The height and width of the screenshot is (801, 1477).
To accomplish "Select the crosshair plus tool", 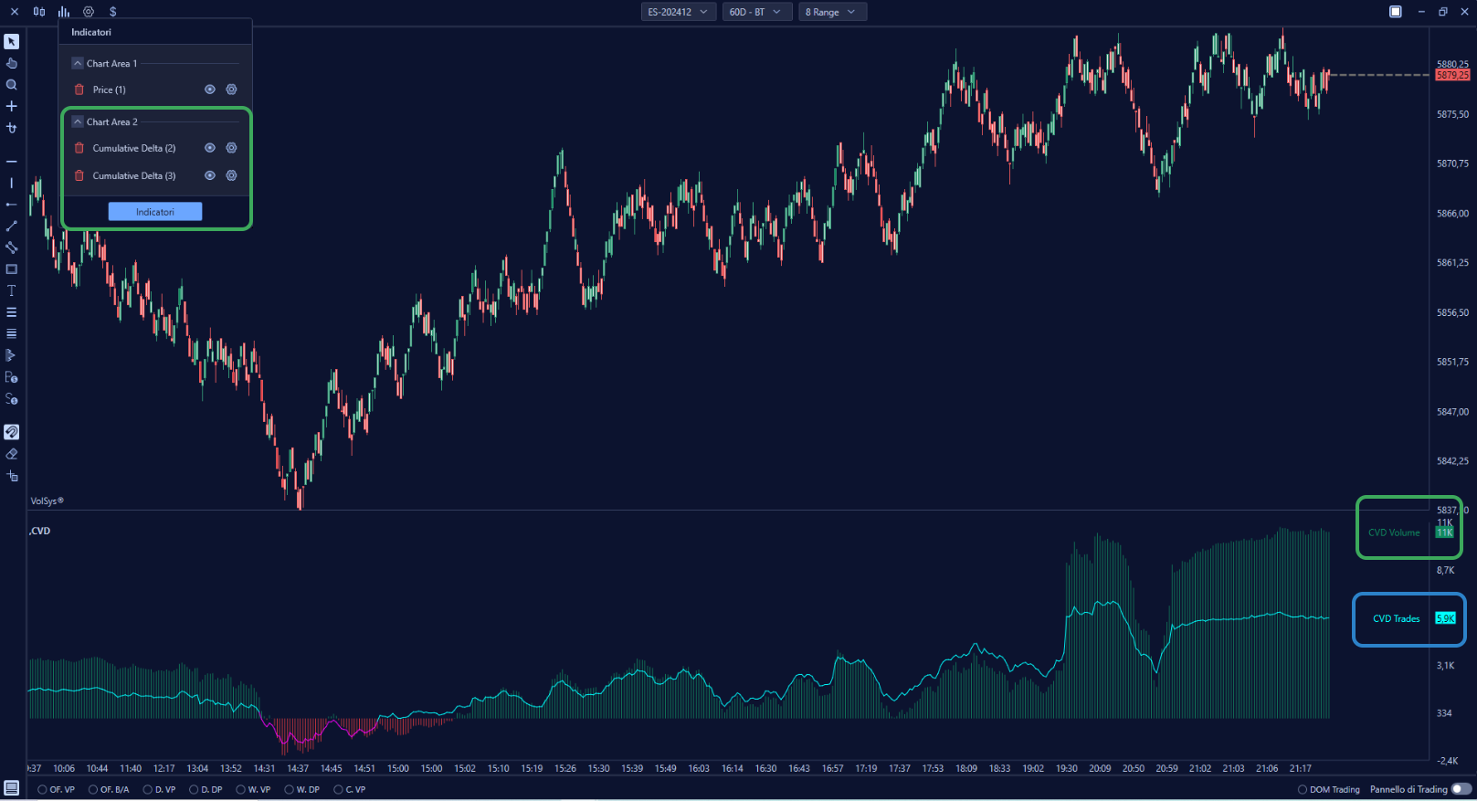I will click(11, 106).
